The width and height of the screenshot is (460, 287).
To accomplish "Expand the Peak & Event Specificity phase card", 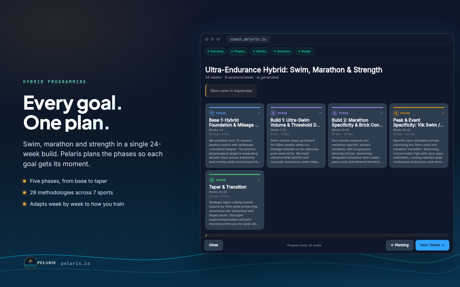I will [x=443, y=113].
